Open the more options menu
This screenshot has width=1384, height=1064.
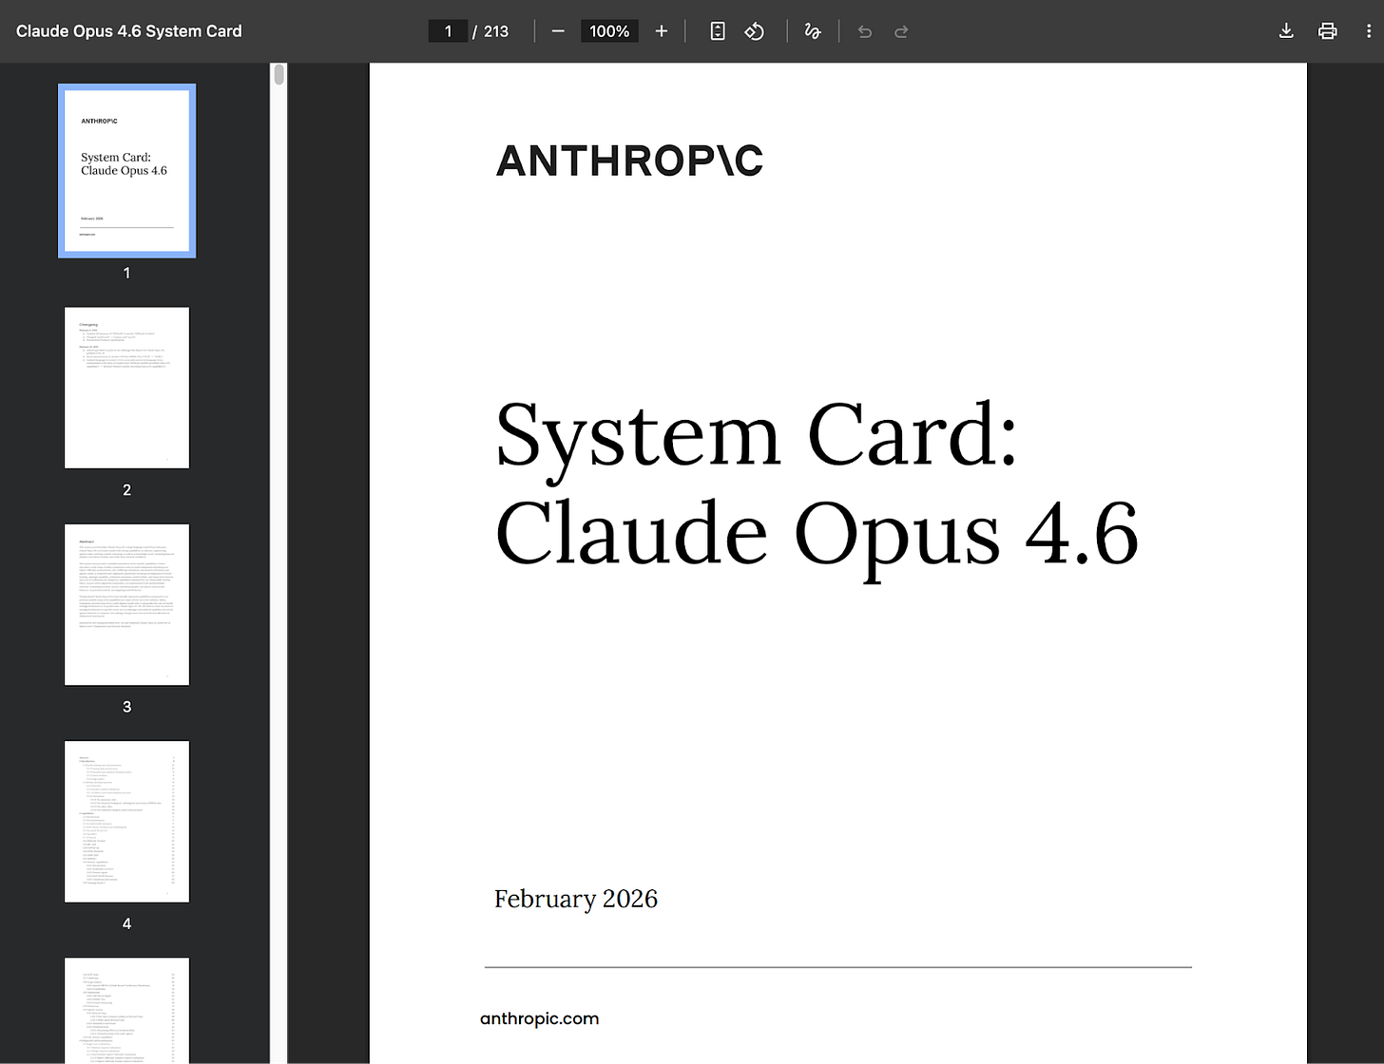[1369, 30]
